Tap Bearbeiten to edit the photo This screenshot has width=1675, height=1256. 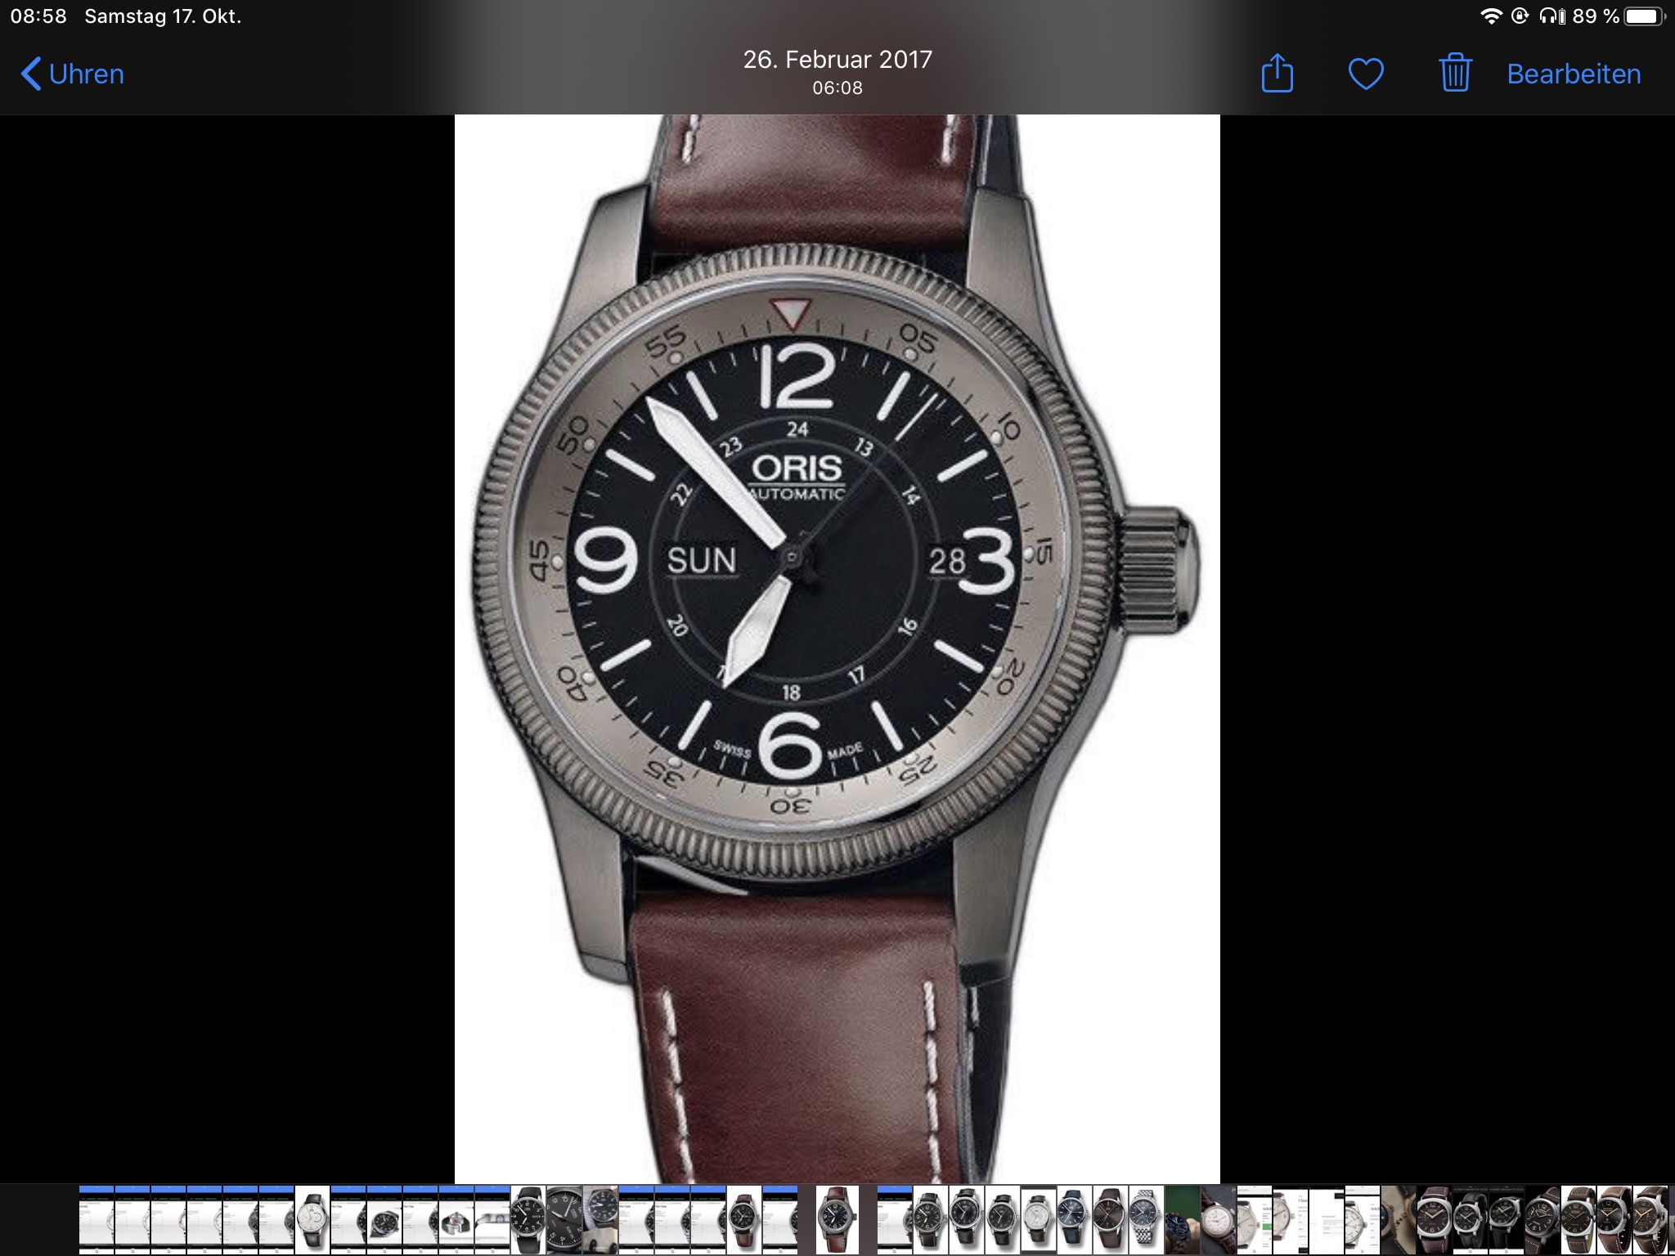click(1574, 74)
